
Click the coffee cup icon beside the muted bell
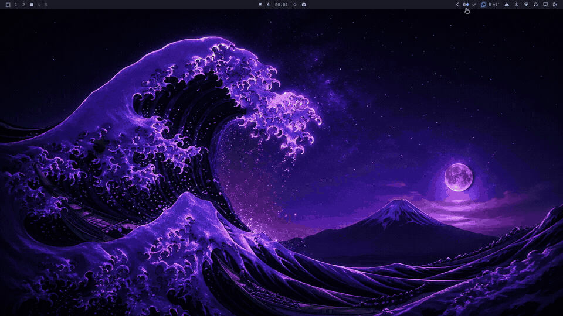point(260,5)
